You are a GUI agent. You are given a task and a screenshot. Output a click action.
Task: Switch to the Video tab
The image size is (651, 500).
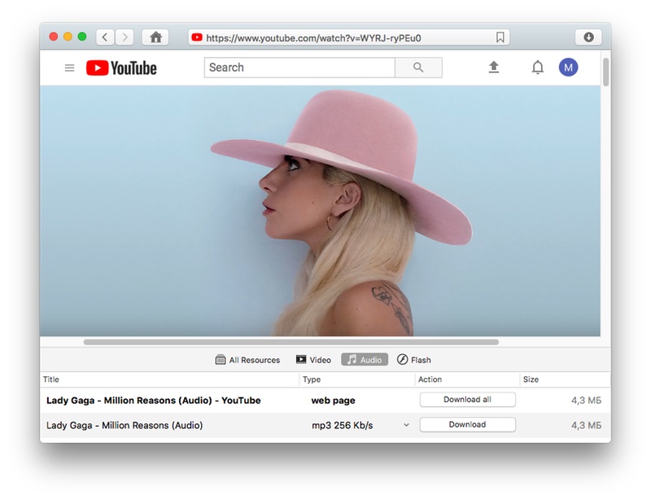(x=313, y=360)
